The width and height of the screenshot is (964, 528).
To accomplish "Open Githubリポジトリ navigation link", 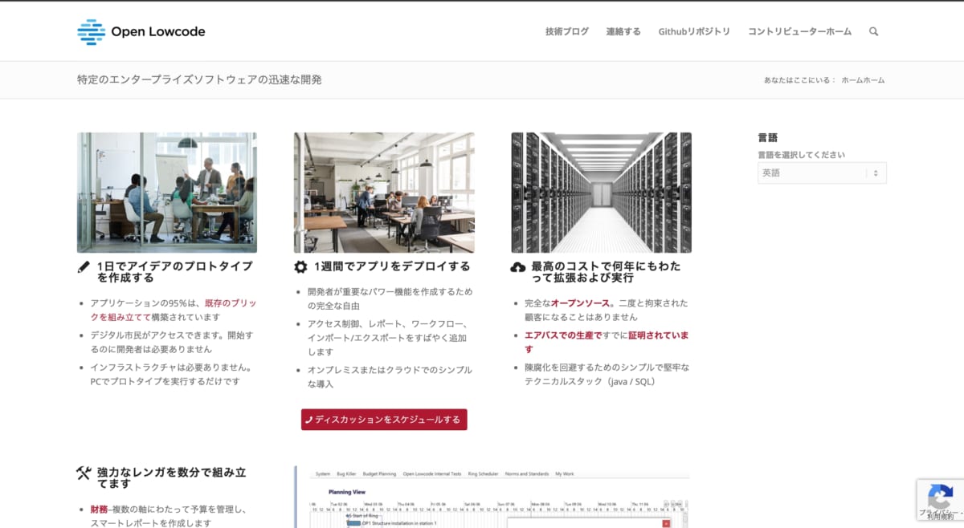I will pos(694,31).
